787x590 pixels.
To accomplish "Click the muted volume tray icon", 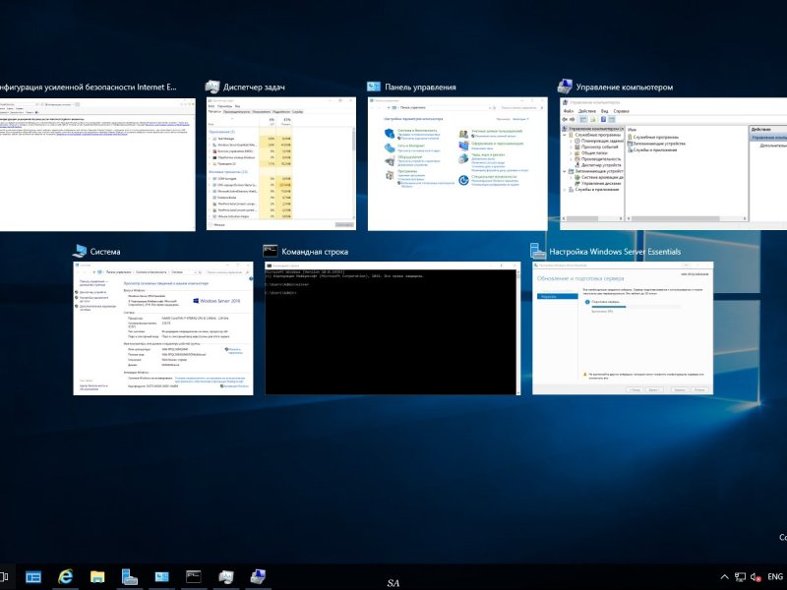I will [756, 577].
